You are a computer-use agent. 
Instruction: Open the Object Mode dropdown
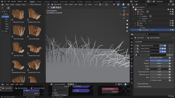(x=57, y=5)
